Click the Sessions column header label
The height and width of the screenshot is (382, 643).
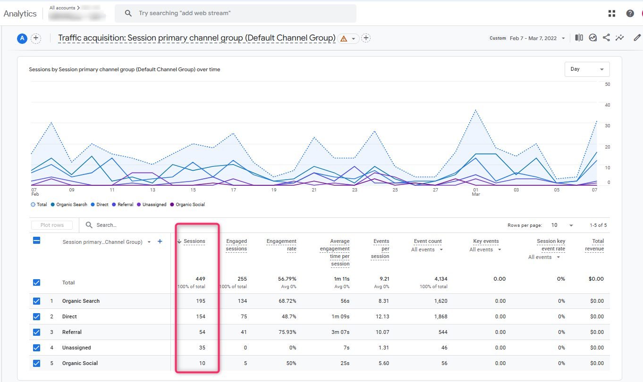pyautogui.click(x=195, y=241)
